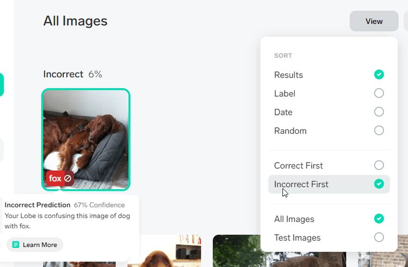Select the Random sort radio button
This screenshot has width=408, height=267.
pyautogui.click(x=379, y=131)
